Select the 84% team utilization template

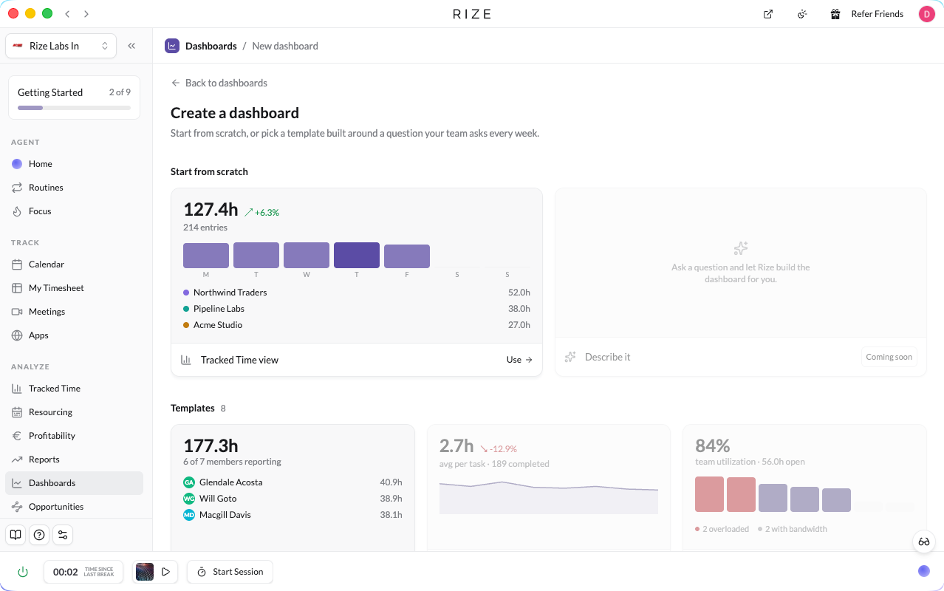point(804,488)
